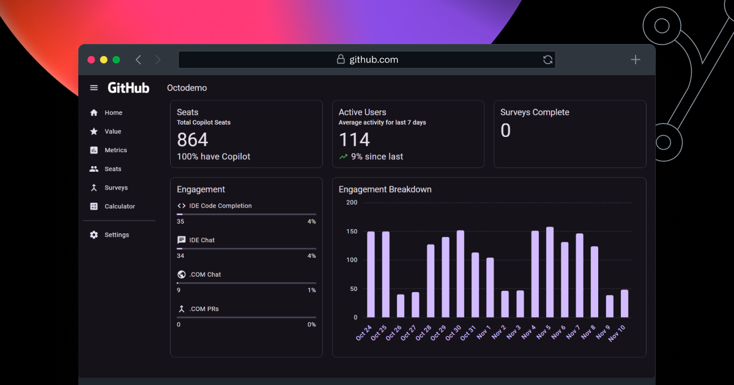Click the Oct 24 bar in chart
Screen dimensions: 734x385
[371, 274]
